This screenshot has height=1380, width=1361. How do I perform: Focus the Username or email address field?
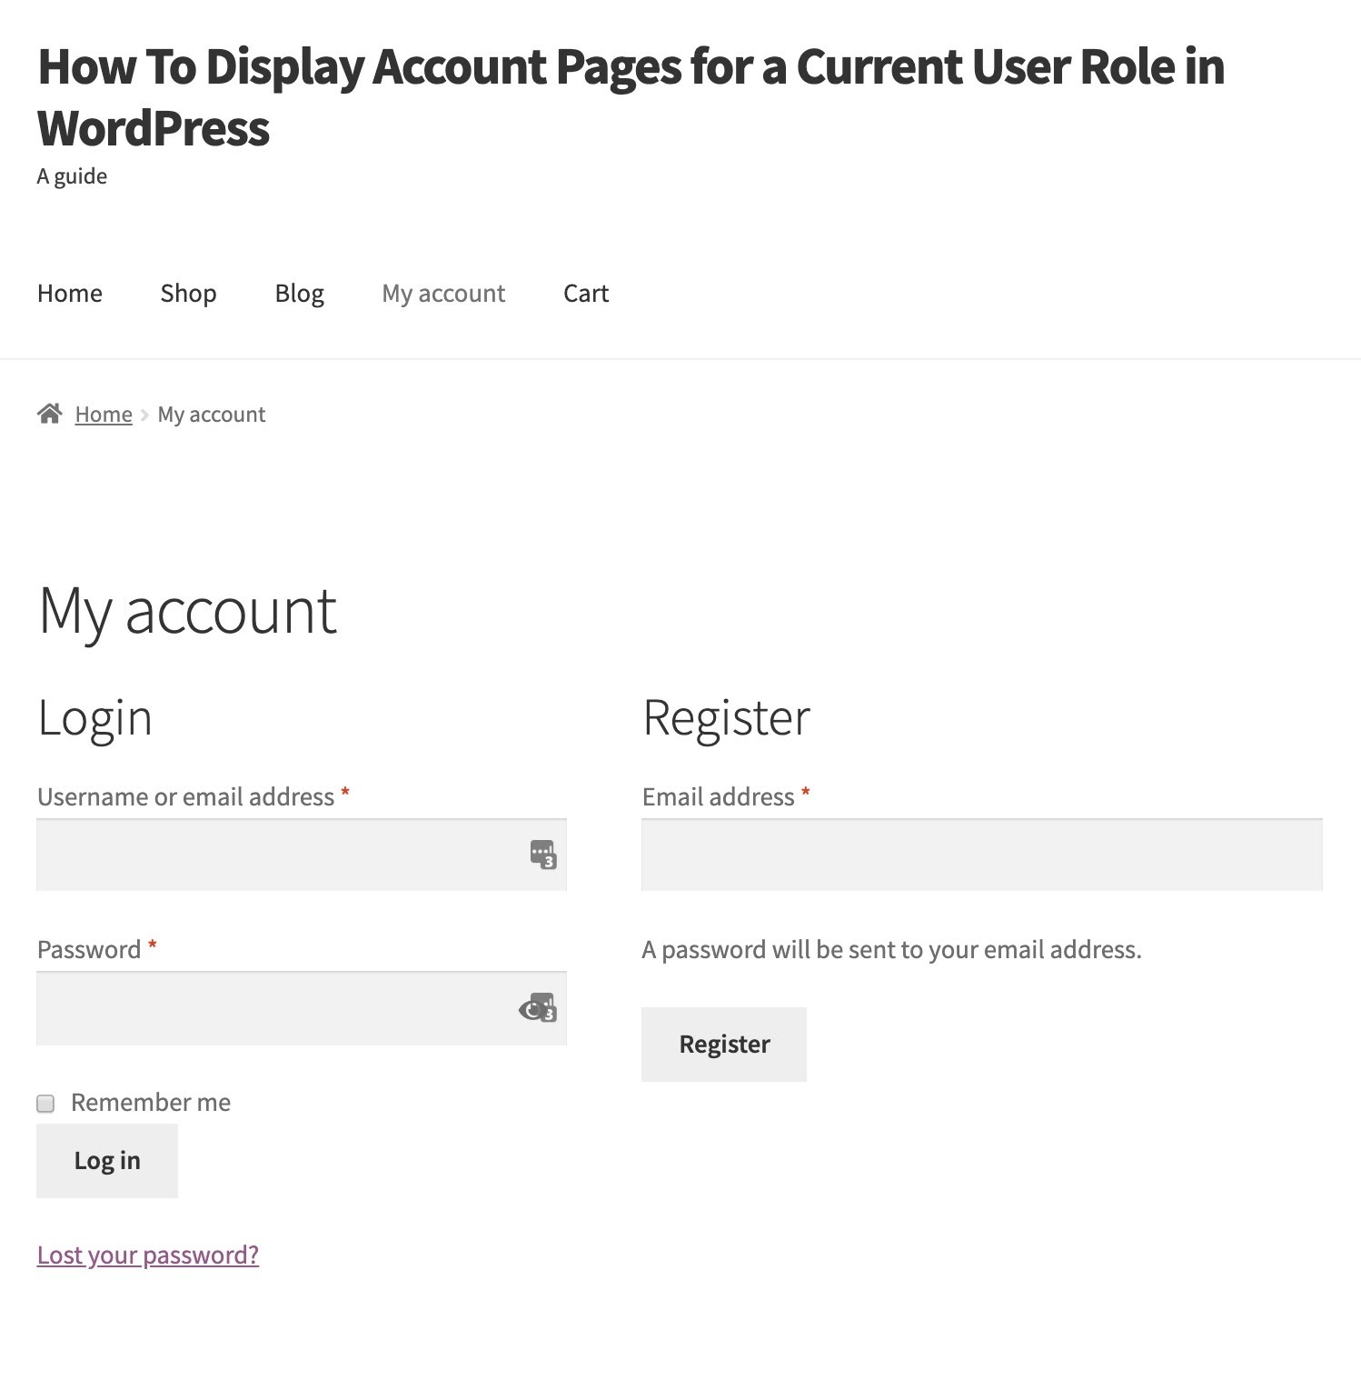(x=273, y=855)
